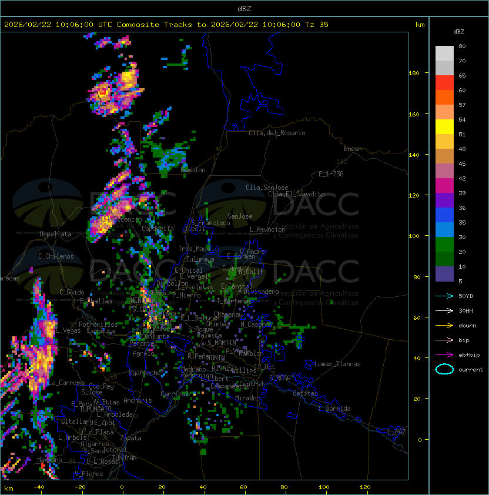Click the 'TUNUYAN' map label
This screenshot has width=489, height=495.
point(125,458)
